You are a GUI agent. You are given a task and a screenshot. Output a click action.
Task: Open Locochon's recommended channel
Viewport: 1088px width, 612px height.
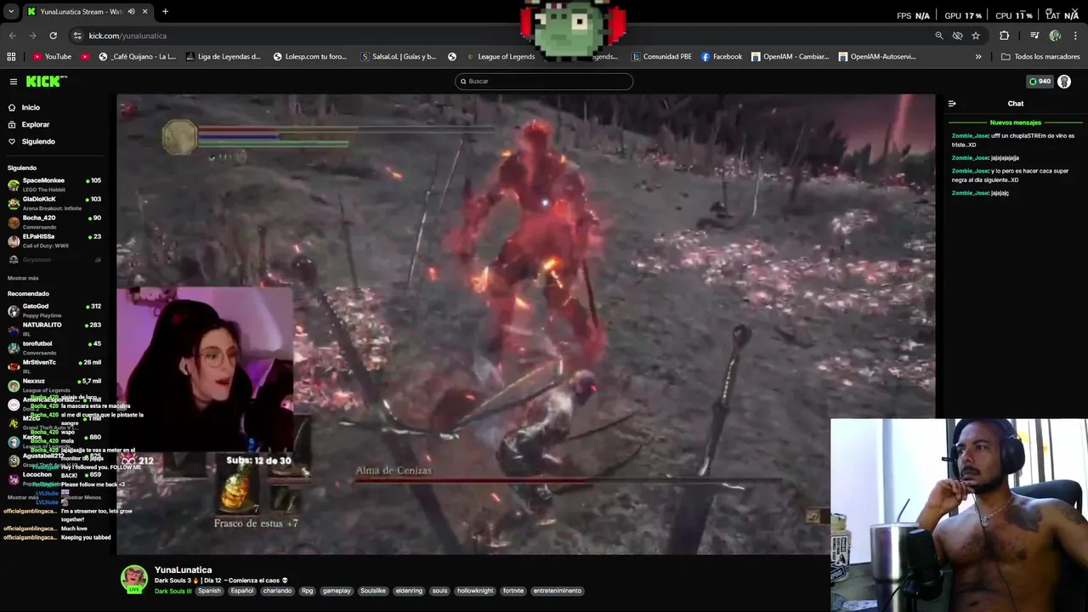54,478
